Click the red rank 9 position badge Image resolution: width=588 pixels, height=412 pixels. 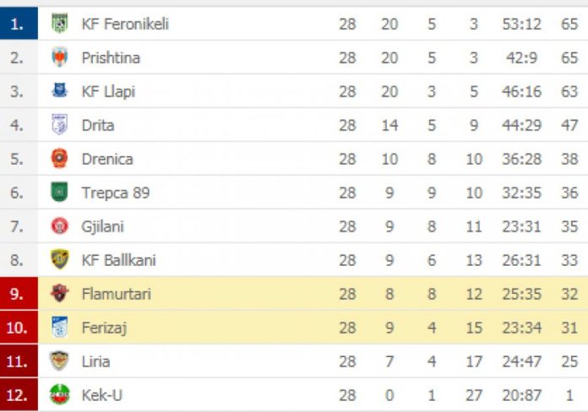click(19, 294)
